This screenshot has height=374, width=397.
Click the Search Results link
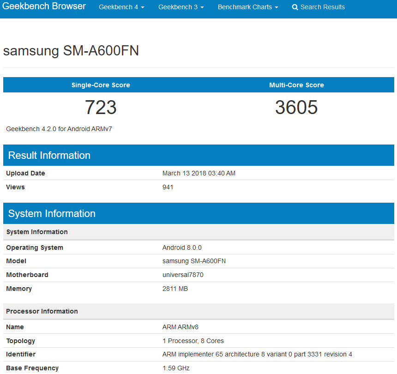click(318, 7)
